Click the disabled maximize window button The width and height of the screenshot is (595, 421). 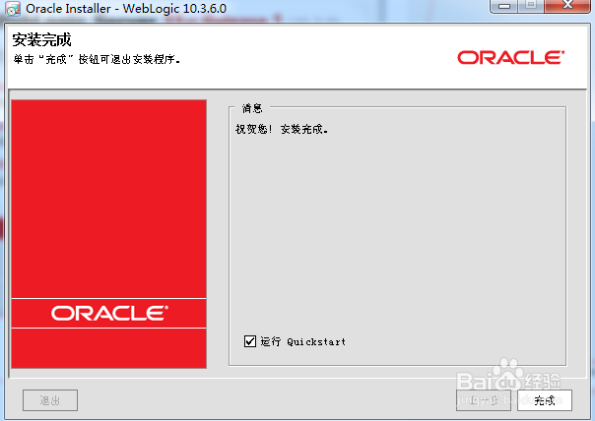tap(531, 6)
